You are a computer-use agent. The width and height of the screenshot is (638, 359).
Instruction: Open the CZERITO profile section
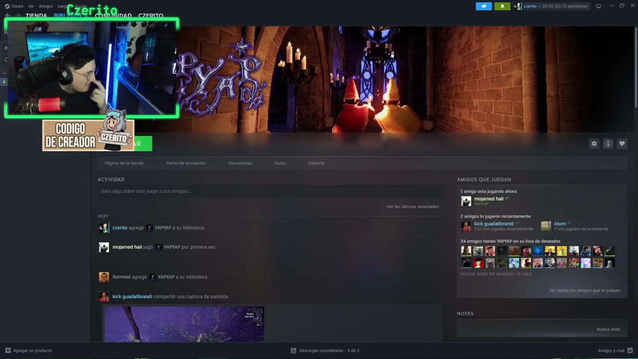pos(151,16)
